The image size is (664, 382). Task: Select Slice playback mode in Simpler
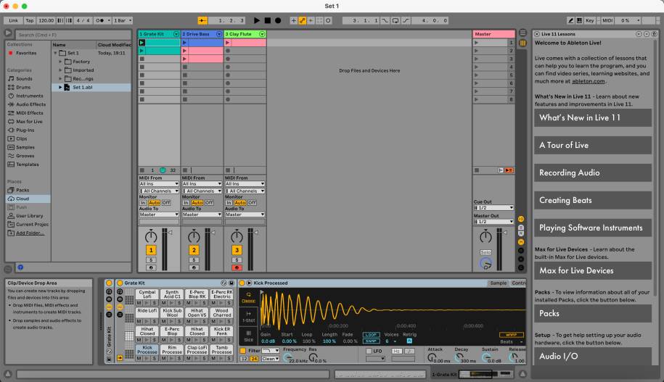[249, 336]
